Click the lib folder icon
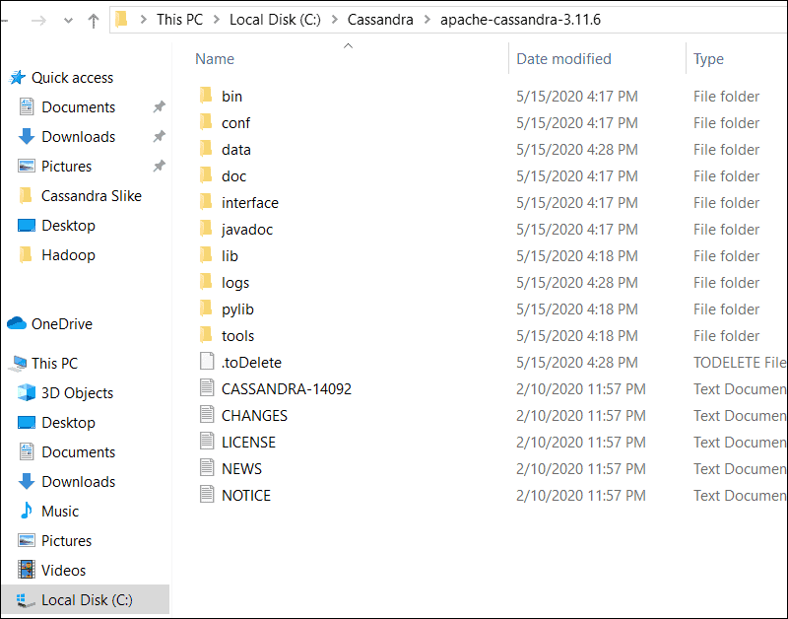The width and height of the screenshot is (788, 619). tap(206, 255)
